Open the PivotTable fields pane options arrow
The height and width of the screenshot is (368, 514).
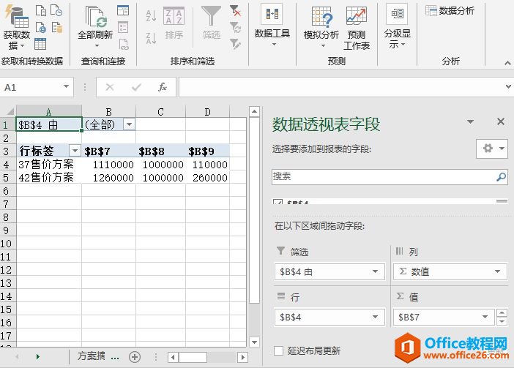470,121
